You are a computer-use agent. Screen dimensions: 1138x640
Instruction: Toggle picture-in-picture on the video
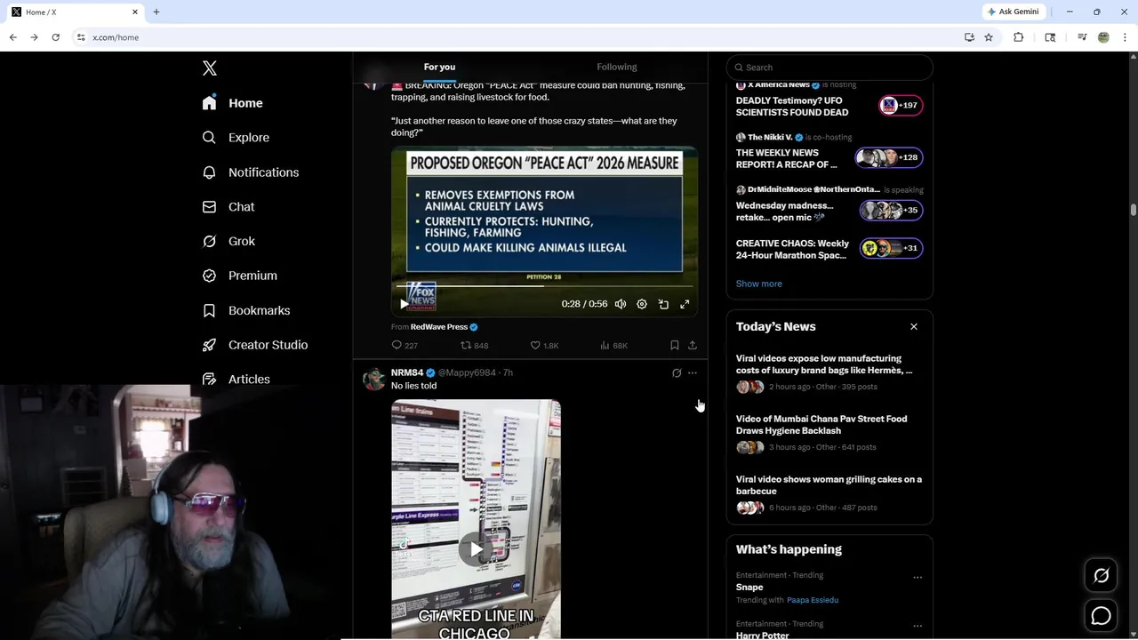click(x=663, y=304)
